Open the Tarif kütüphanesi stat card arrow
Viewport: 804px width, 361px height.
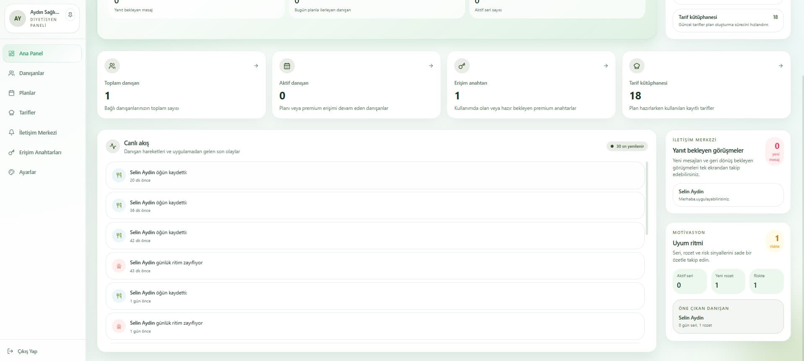click(x=781, y=66)
